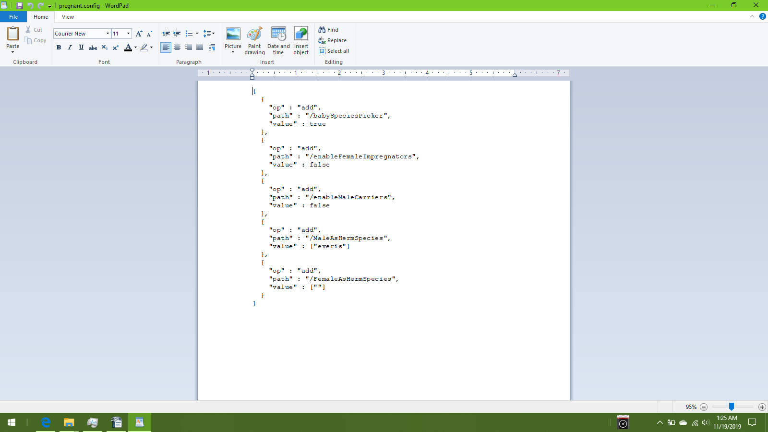Click the Grow font icon
Screen dimensions: 768x432
[x=139, y=34]
